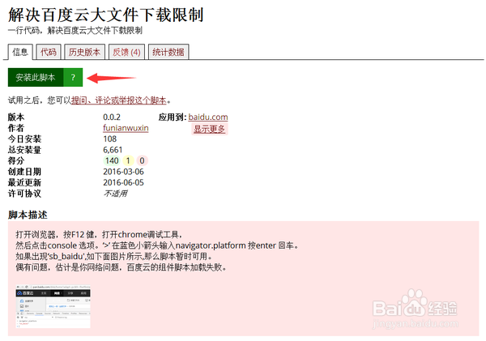Click the total installs value 6,661

click(x=113, y=150)
